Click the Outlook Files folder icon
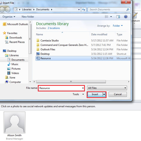Image resolution: width=141 pixels, height=141 pixels. [38, 49]
